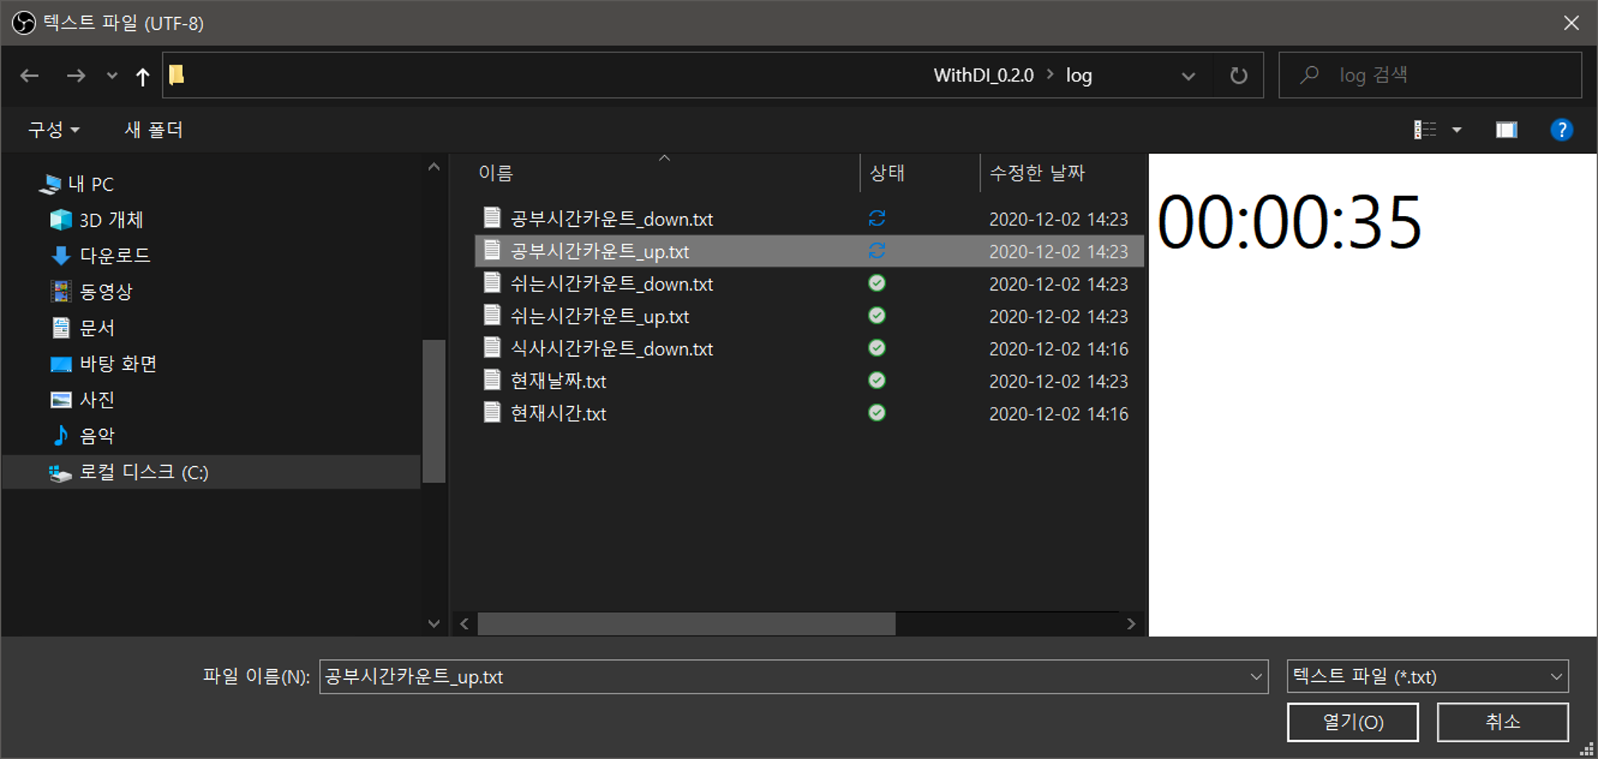1598x759 pixels.
Task: Open the address bar folder dropdown chevron
Action: coord(1188,75)
